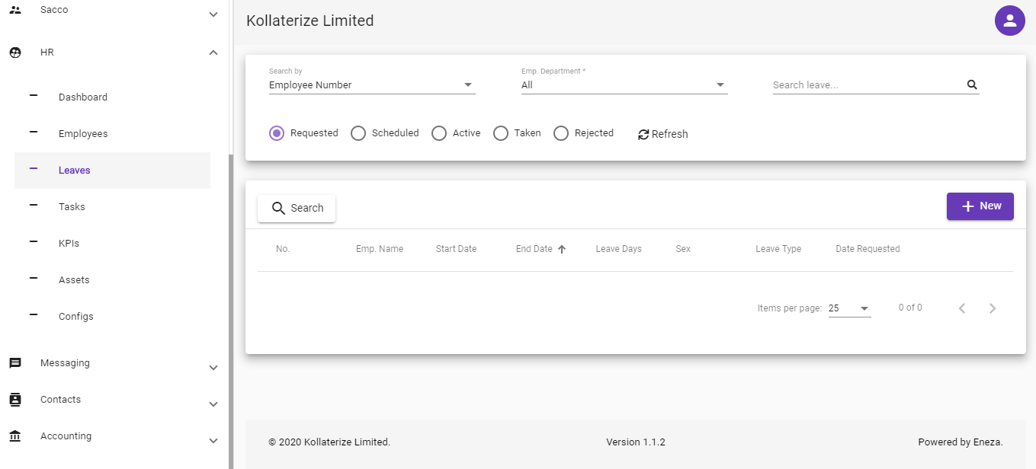Open the Items per page dropdown
The height and width of the screenshot is (469, 1036).
pyautogui.click(x=849, y=308)
